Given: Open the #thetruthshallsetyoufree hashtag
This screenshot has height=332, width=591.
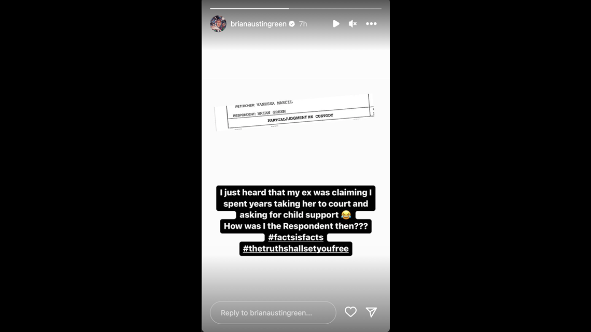Looking at the screenshot, I should [x=296, y=249].
